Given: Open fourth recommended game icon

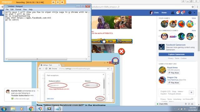Looking at the screenshot, I should (190, 36).
